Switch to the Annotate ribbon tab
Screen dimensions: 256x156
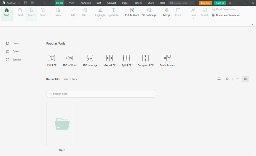pyautogui.click(x=85, y=3)
